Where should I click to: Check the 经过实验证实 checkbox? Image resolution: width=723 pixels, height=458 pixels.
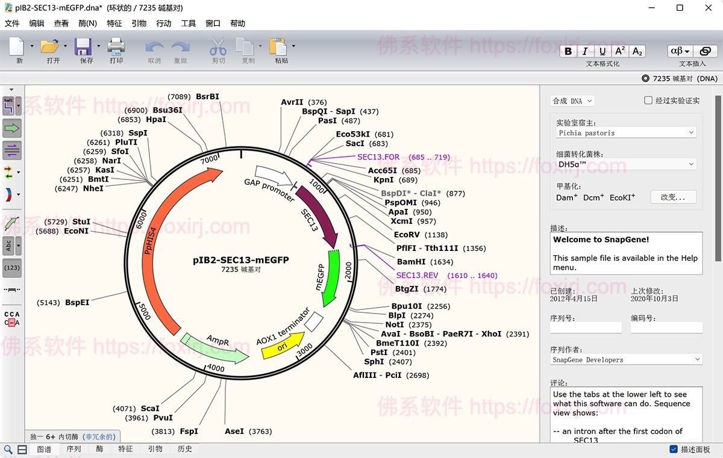tap(648, 100)
